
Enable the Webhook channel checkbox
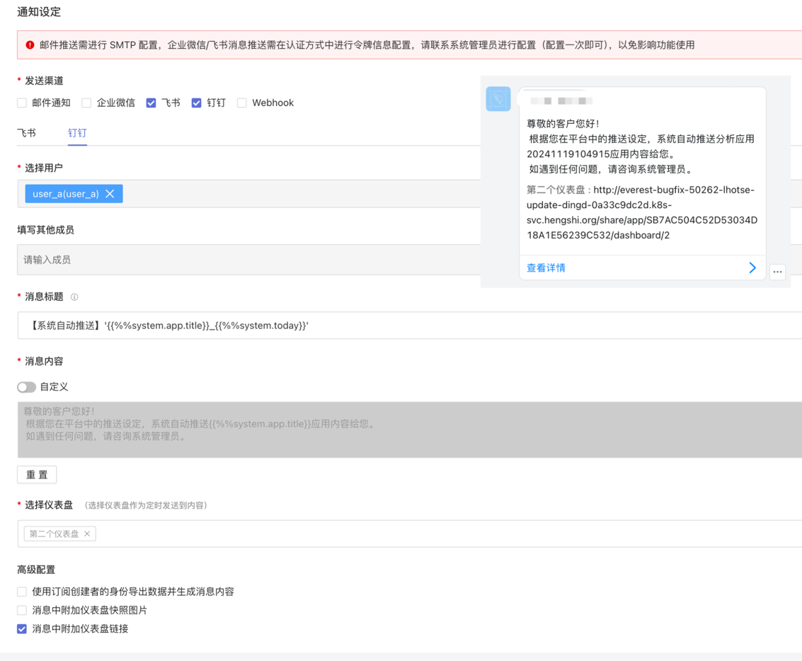[242, 103]
